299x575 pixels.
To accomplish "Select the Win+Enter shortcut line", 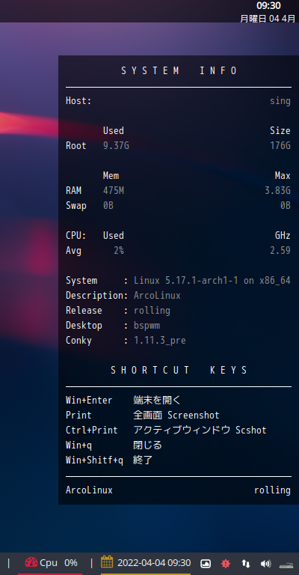I will click(123, 400).
